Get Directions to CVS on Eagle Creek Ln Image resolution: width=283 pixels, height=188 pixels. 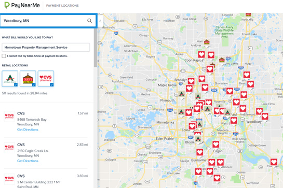point(28,161)
